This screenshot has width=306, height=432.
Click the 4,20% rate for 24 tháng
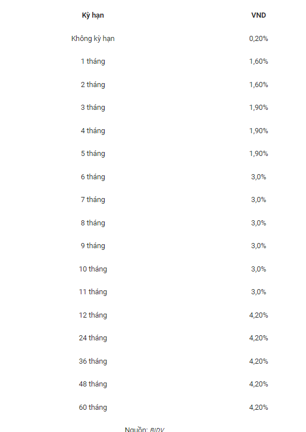tap(258, 338)
